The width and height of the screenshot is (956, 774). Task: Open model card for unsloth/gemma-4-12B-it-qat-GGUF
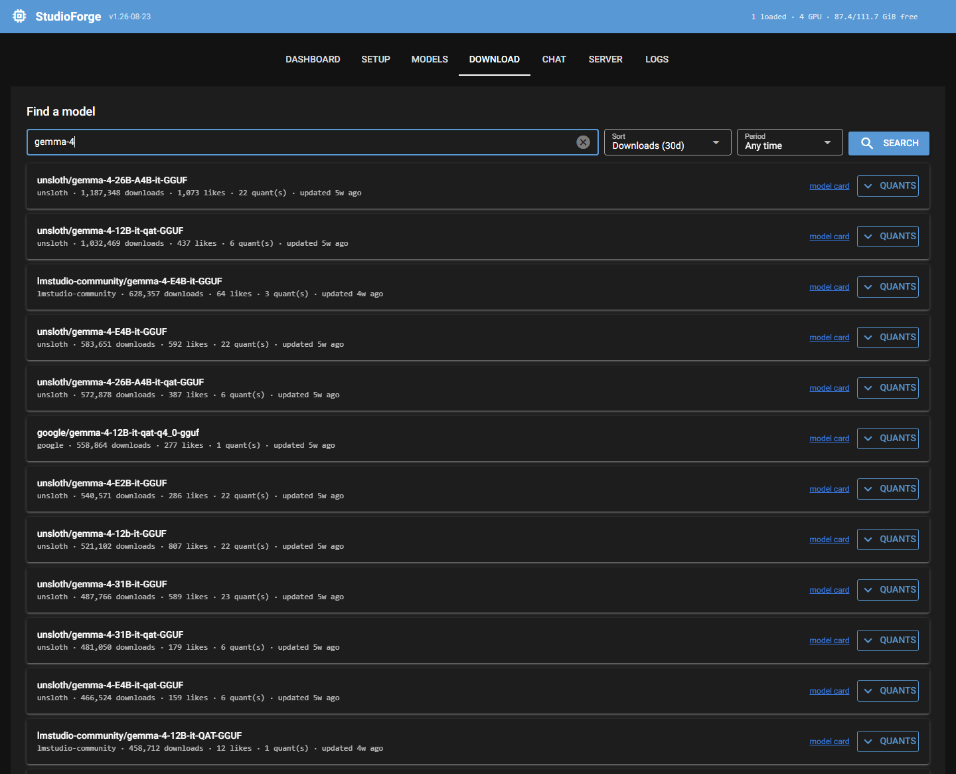pyautogui.click(x=829, y=237)
